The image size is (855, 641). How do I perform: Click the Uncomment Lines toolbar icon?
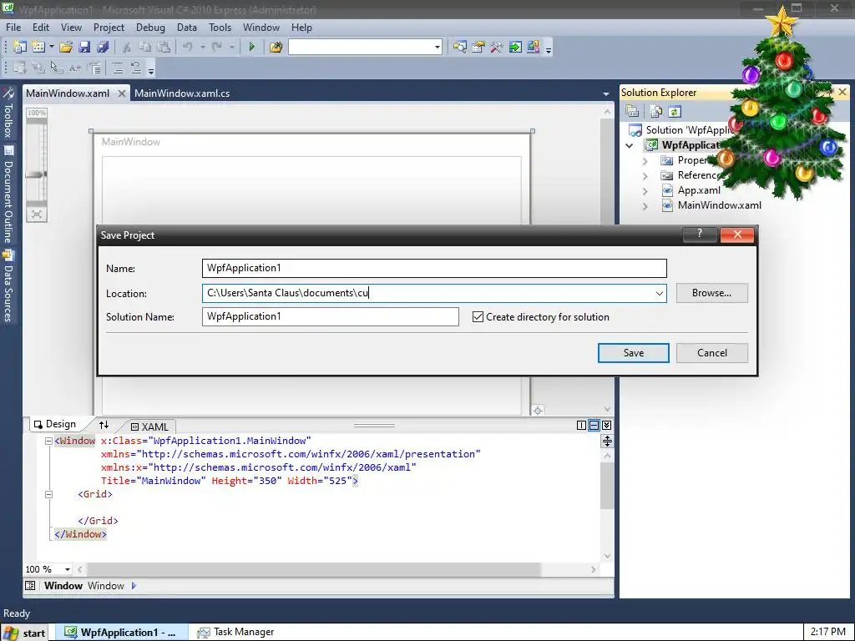pyautogui.click(x=136, y=68)
